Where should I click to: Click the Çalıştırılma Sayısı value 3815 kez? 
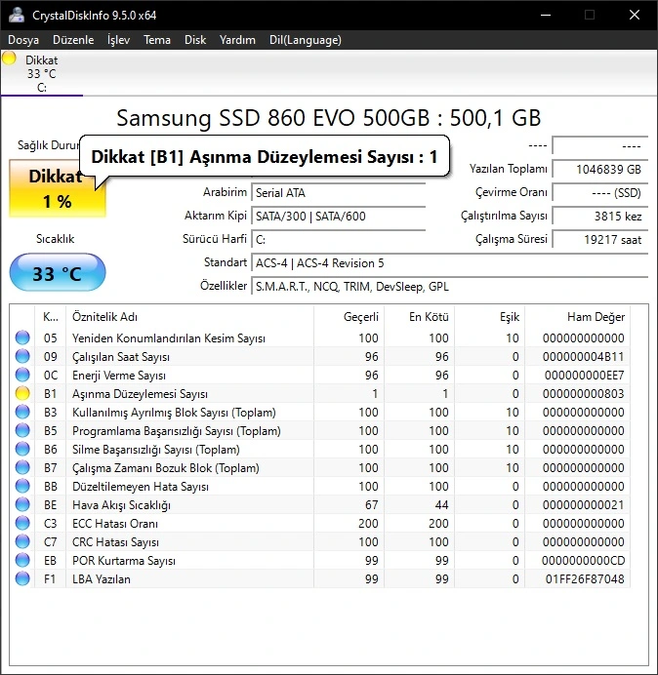(600, 216)
